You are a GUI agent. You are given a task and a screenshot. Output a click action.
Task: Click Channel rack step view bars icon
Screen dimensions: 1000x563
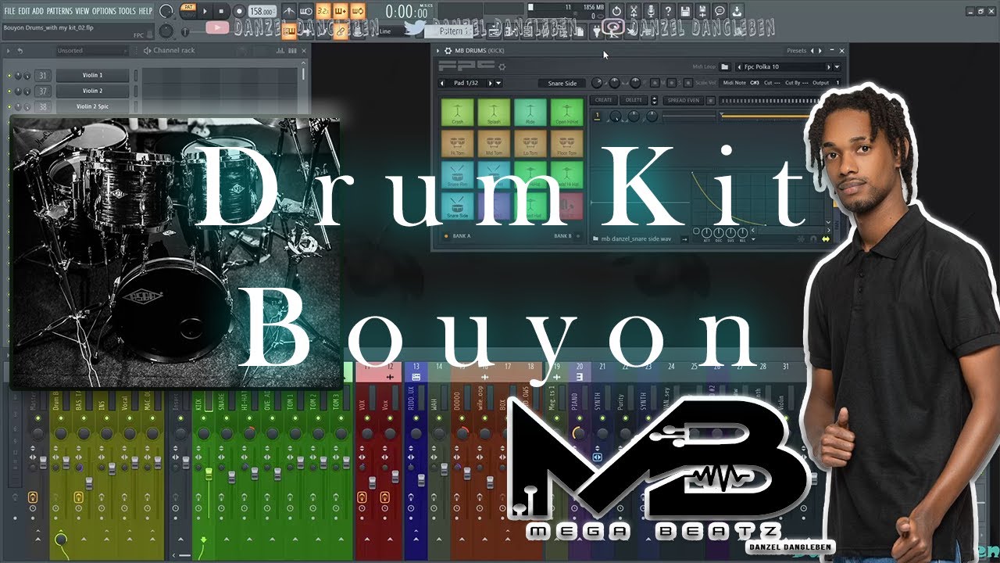click(x=292, y=51)
